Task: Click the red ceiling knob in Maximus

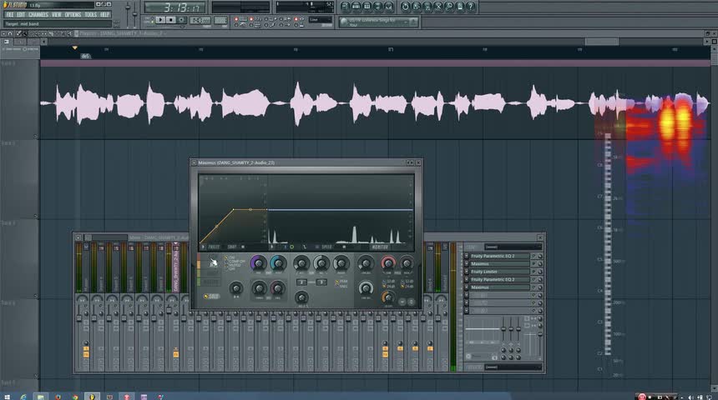Action: (387, 263)
